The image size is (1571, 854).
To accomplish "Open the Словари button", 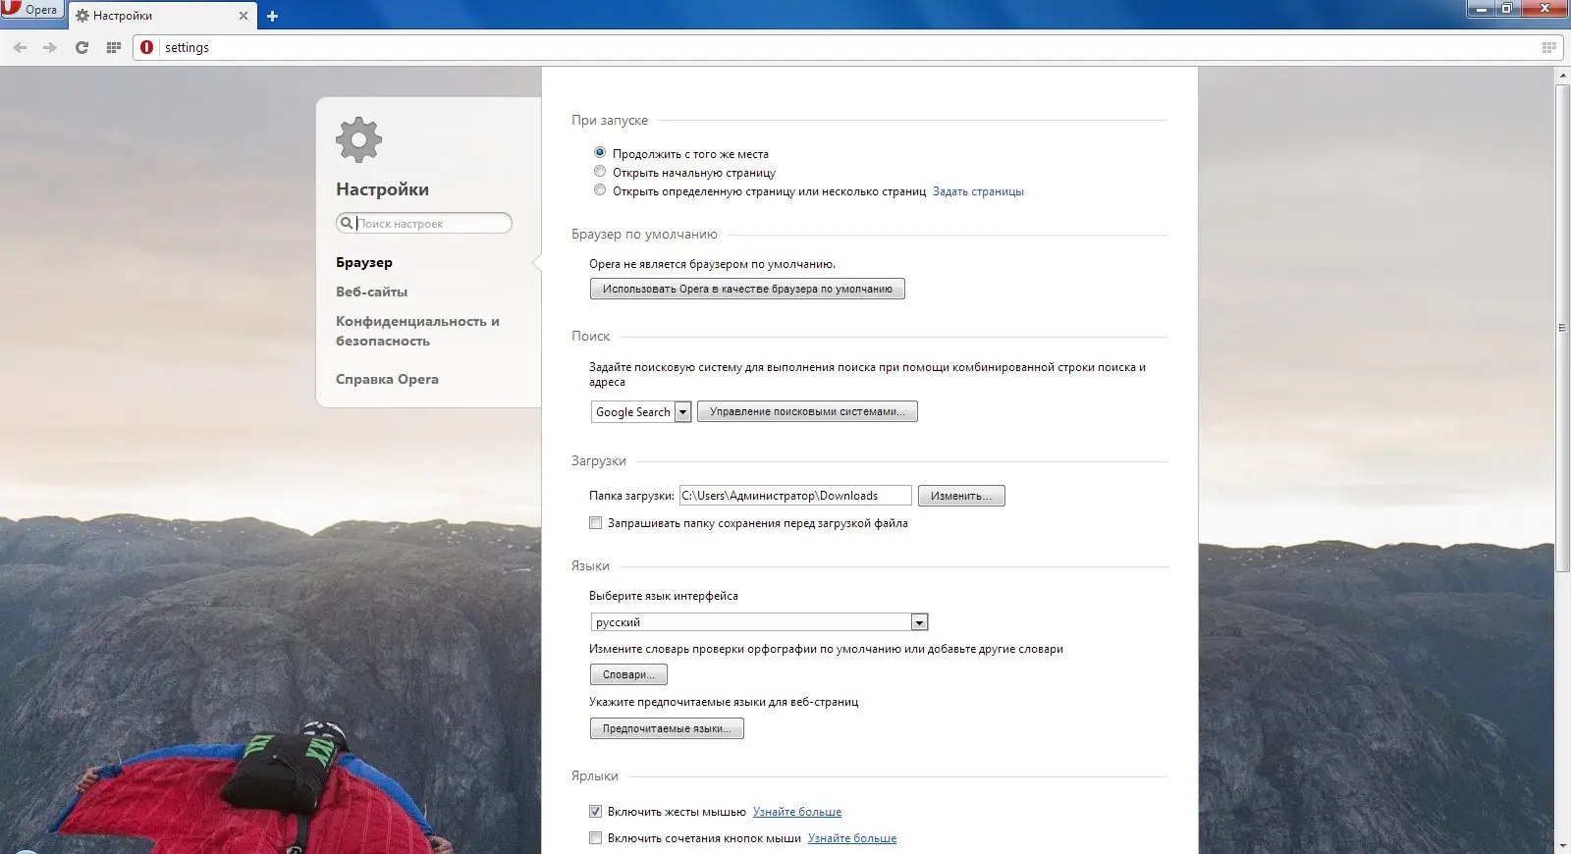I will pos(628,674).
